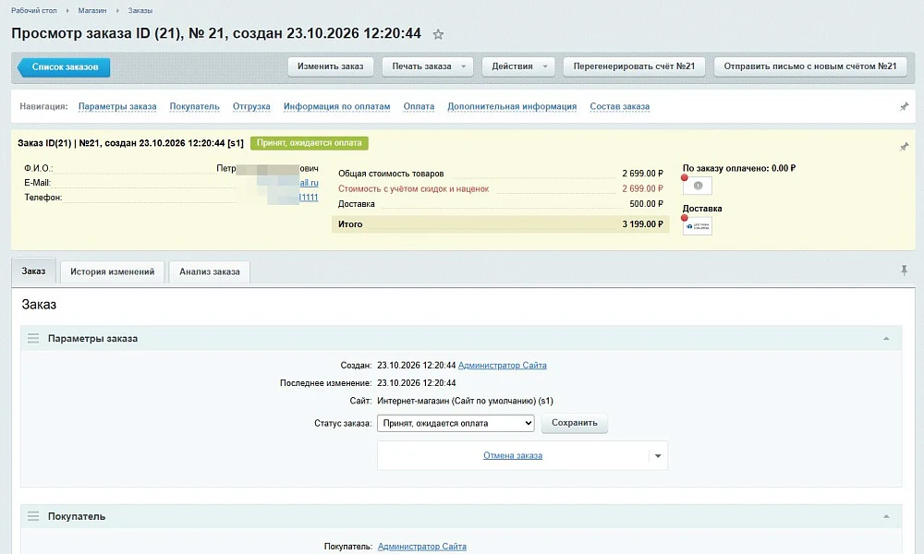The height and width of the screenshot is (554, 924).
Task: Star this order page as favorite
Action: click(438, 34)
